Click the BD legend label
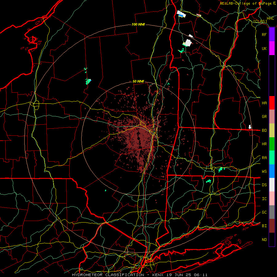 pos(264,130)
